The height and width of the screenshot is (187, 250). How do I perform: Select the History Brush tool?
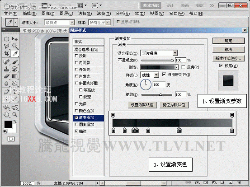14,69
